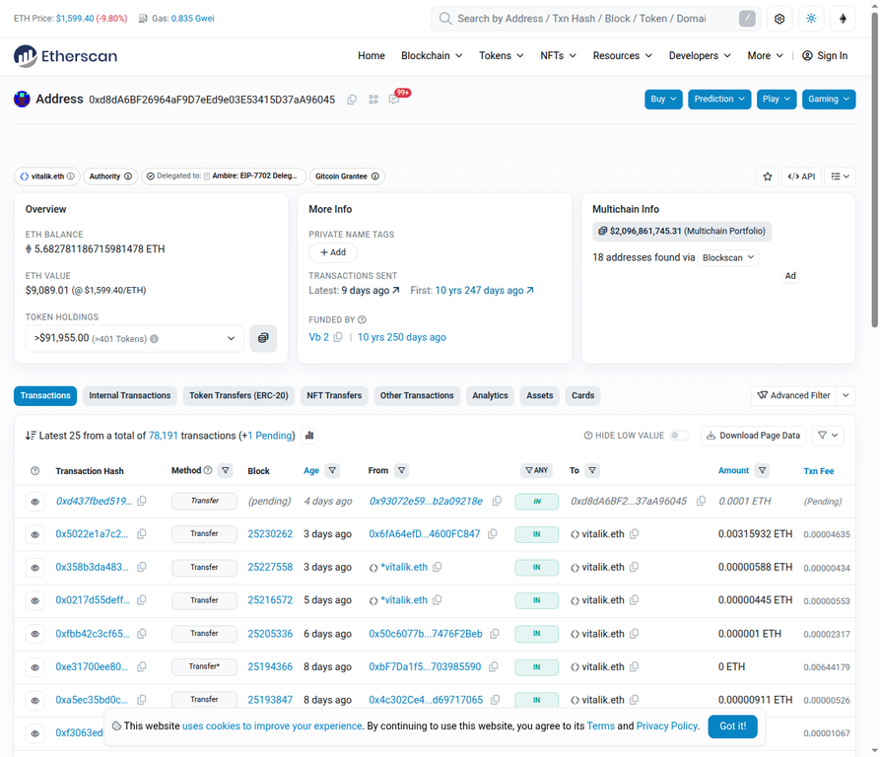The image size is (880, 757).
Task: Preview transaction 0xa5ec35bd0c with eye icon
Action: 34,700
